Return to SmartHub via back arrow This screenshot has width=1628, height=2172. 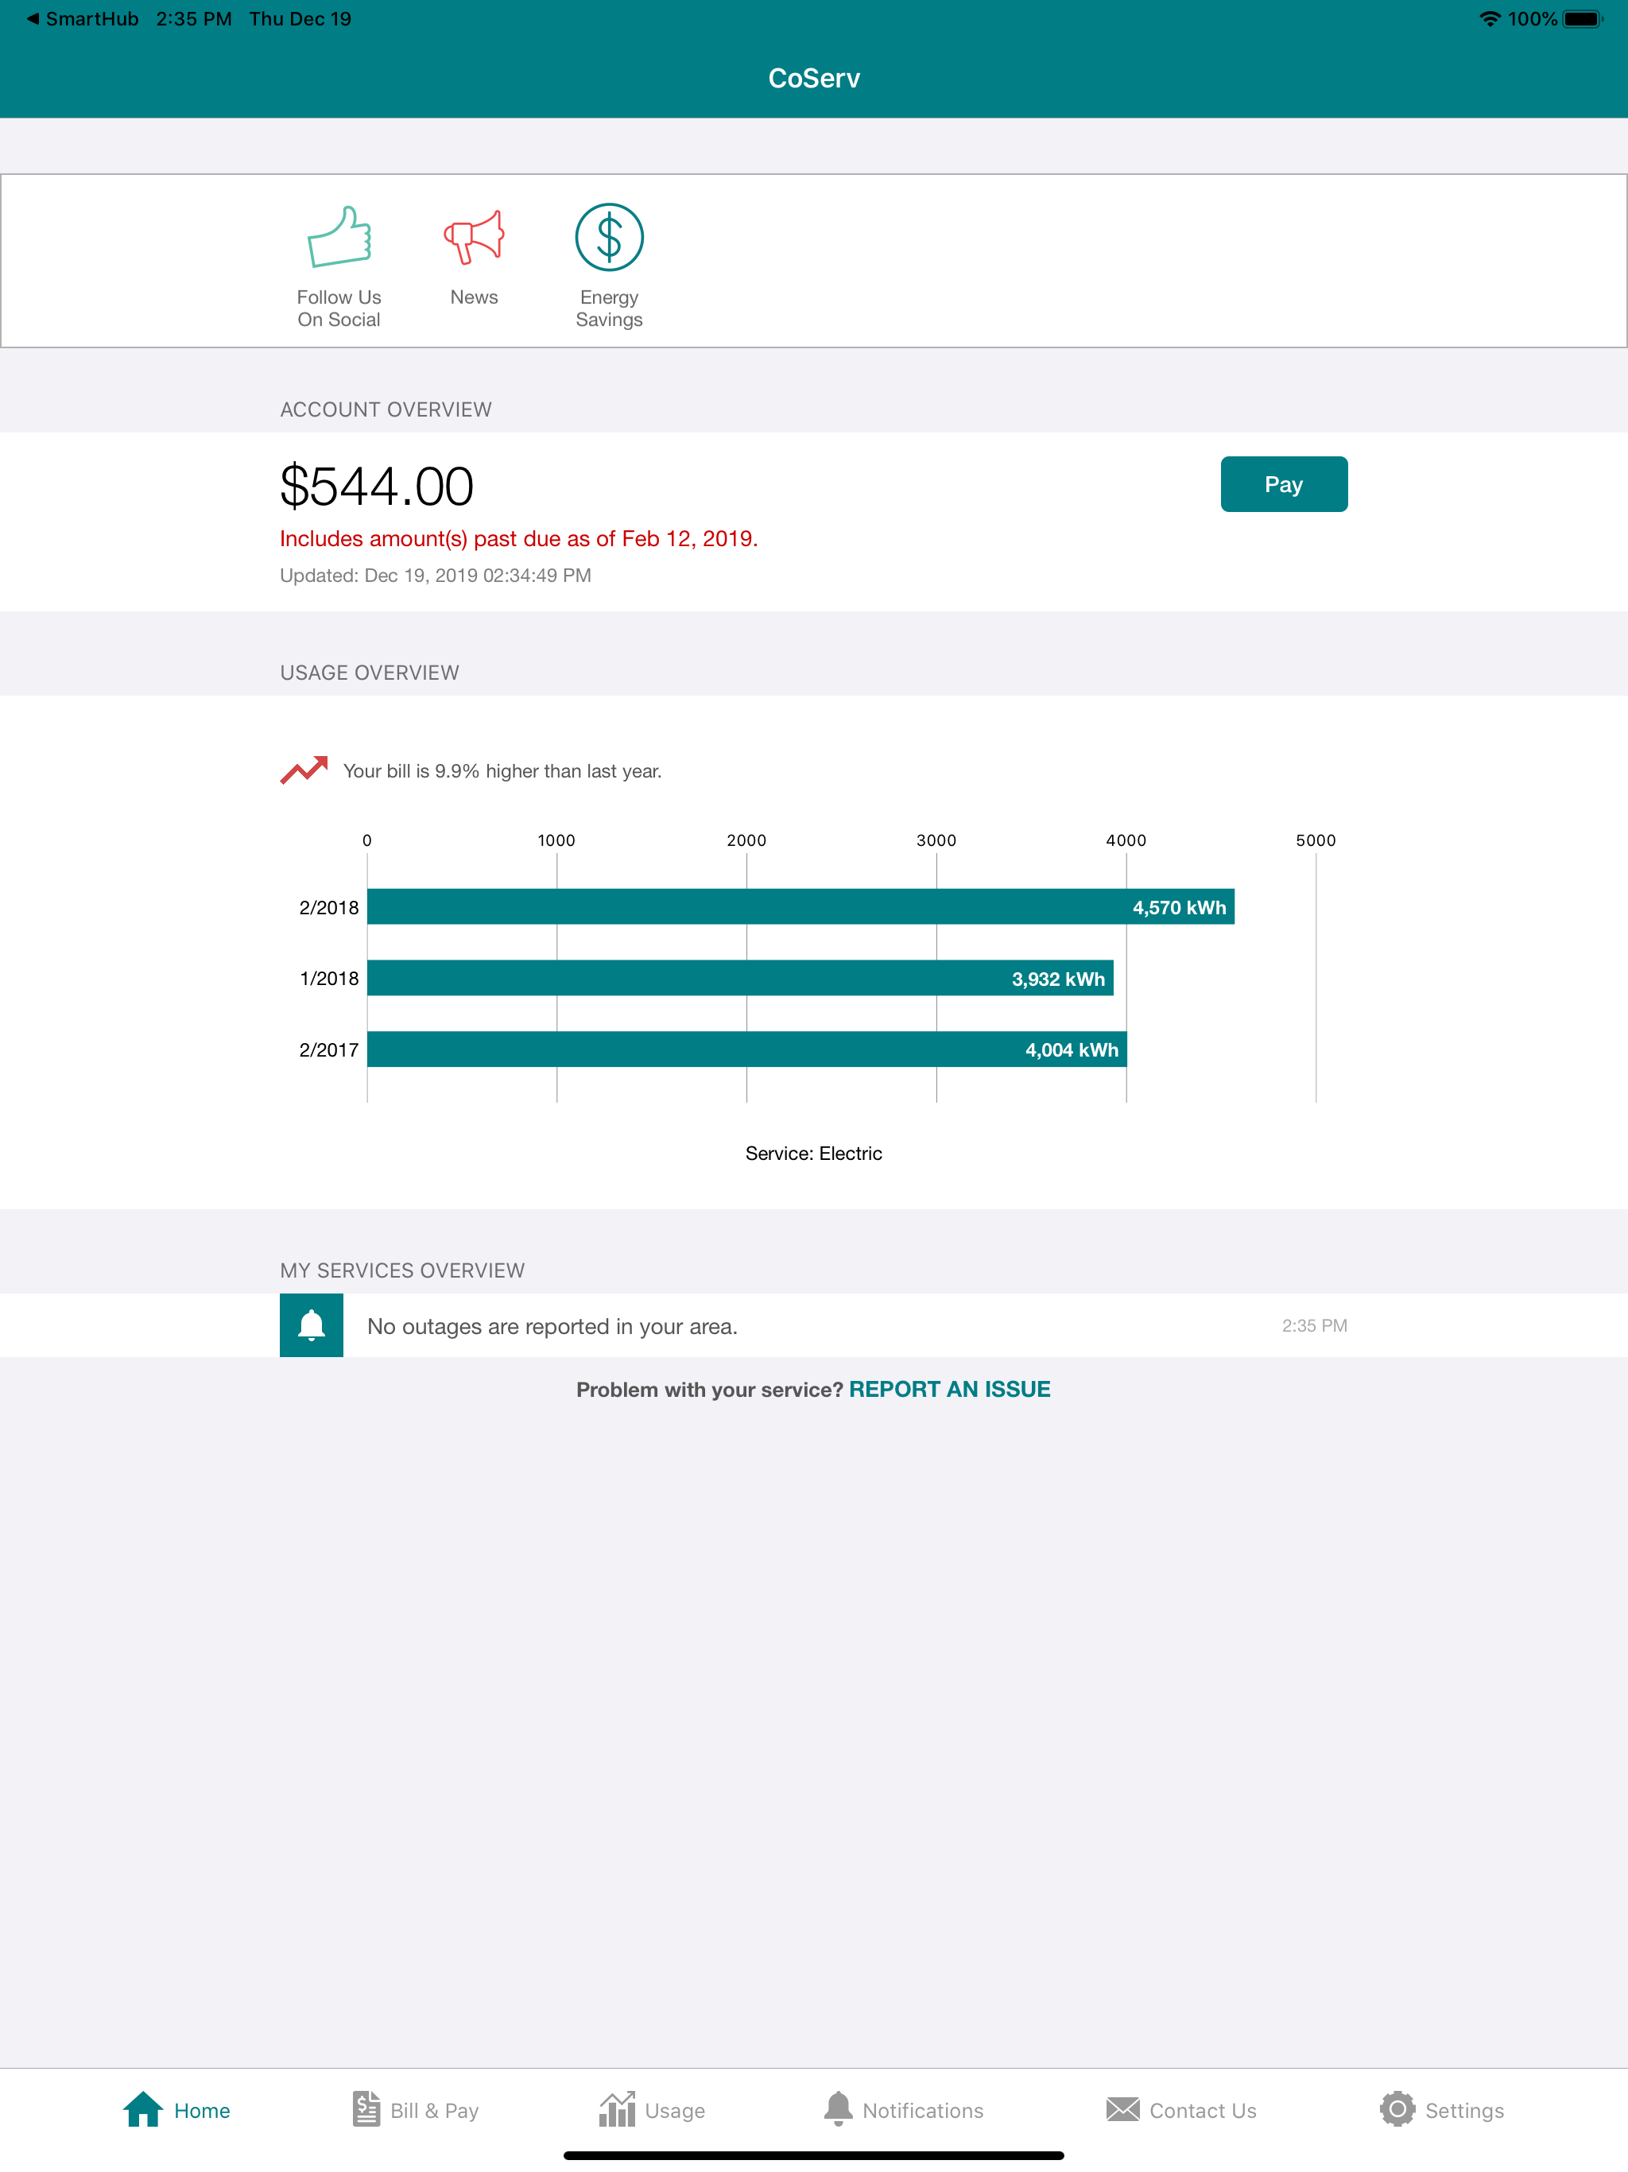83,18
